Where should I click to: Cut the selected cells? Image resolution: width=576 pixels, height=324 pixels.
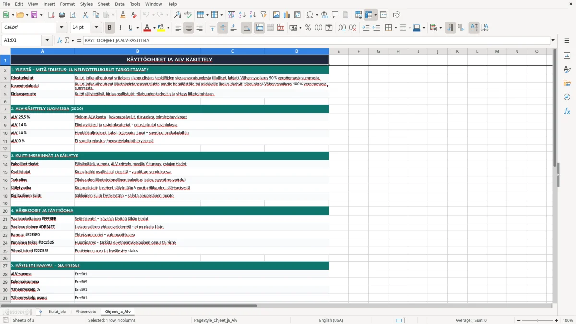tap(85, 15)
